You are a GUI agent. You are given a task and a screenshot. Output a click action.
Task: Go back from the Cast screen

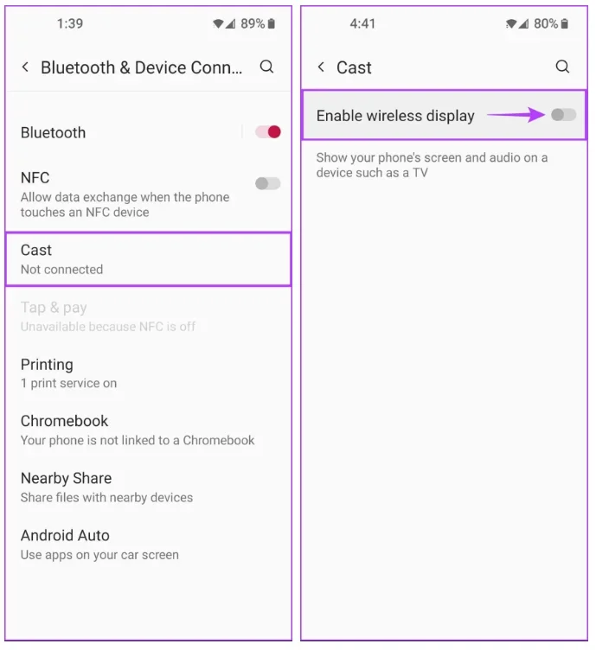coord(321,67)
